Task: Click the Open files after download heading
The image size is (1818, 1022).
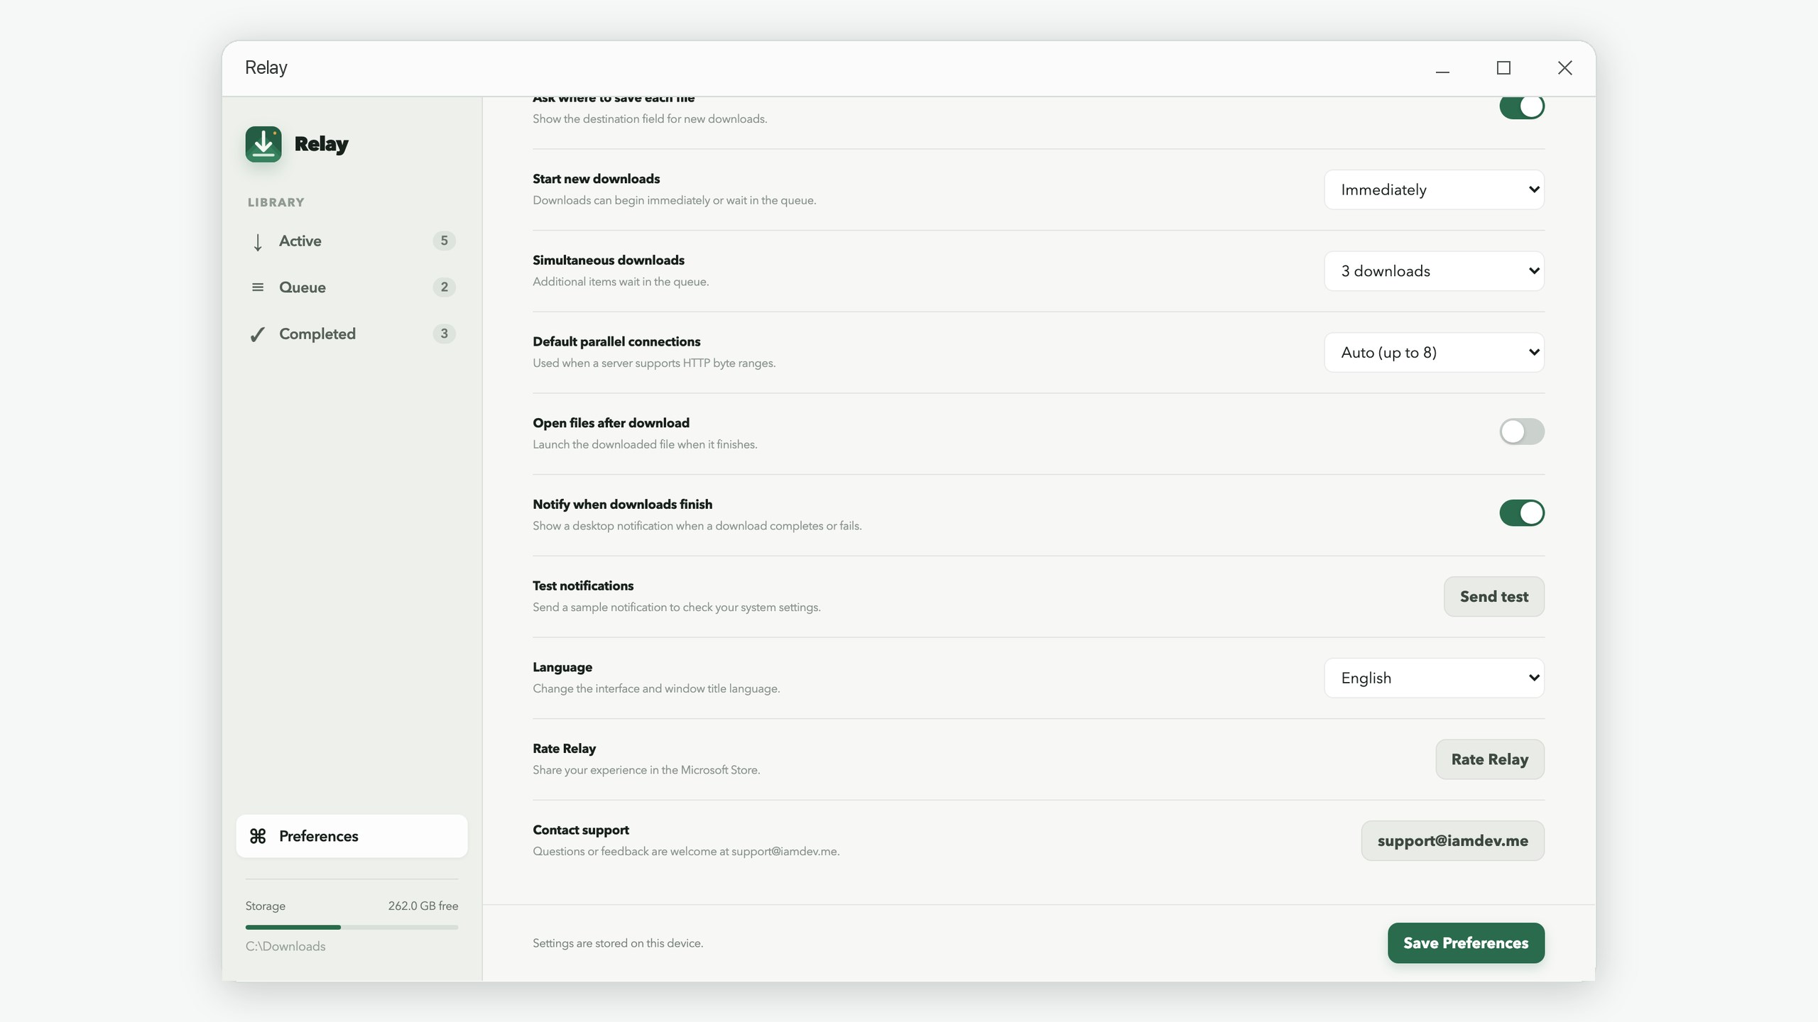Action: [611, 423]
